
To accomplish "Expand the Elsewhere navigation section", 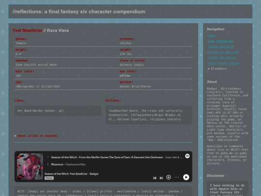I will pyautogui.click(x=217, y=69).
